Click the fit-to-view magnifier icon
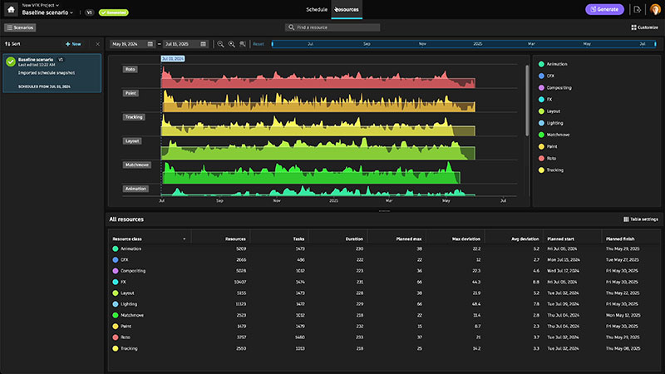Image resolution: width=665 pixels, height=374 pixels. click(x=242, y=43)
